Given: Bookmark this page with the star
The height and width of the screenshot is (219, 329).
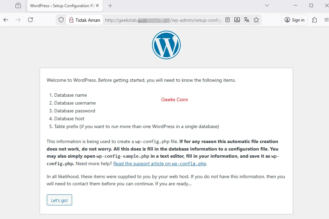Looking at the screenshot, I should point(256,20).
